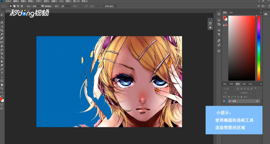Open the layer opacity dropdown arrow
This screenshot has width=270, height=144.
[255, 93]
